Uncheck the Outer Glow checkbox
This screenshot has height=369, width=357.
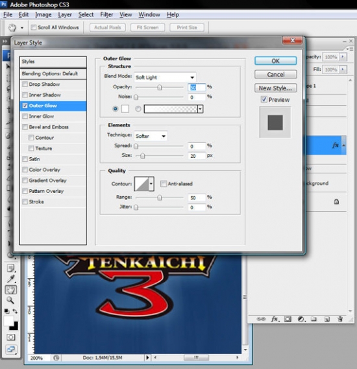(x=25, y=106)
